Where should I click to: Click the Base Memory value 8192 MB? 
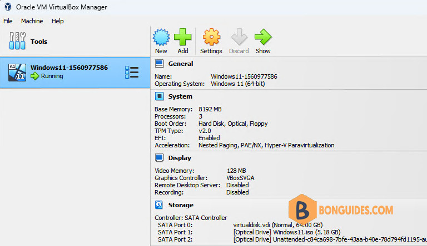pyautogui.click(x=210, y=109)
